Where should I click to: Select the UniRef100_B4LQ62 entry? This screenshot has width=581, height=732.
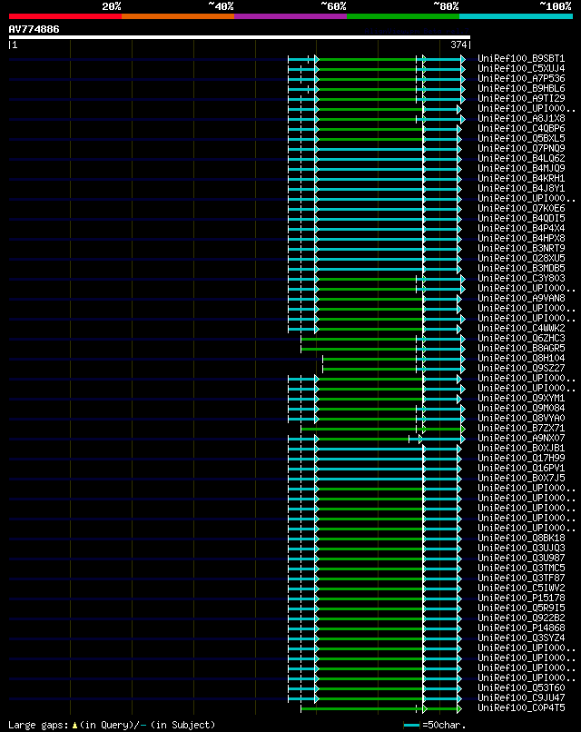click(x=521, y=158)
